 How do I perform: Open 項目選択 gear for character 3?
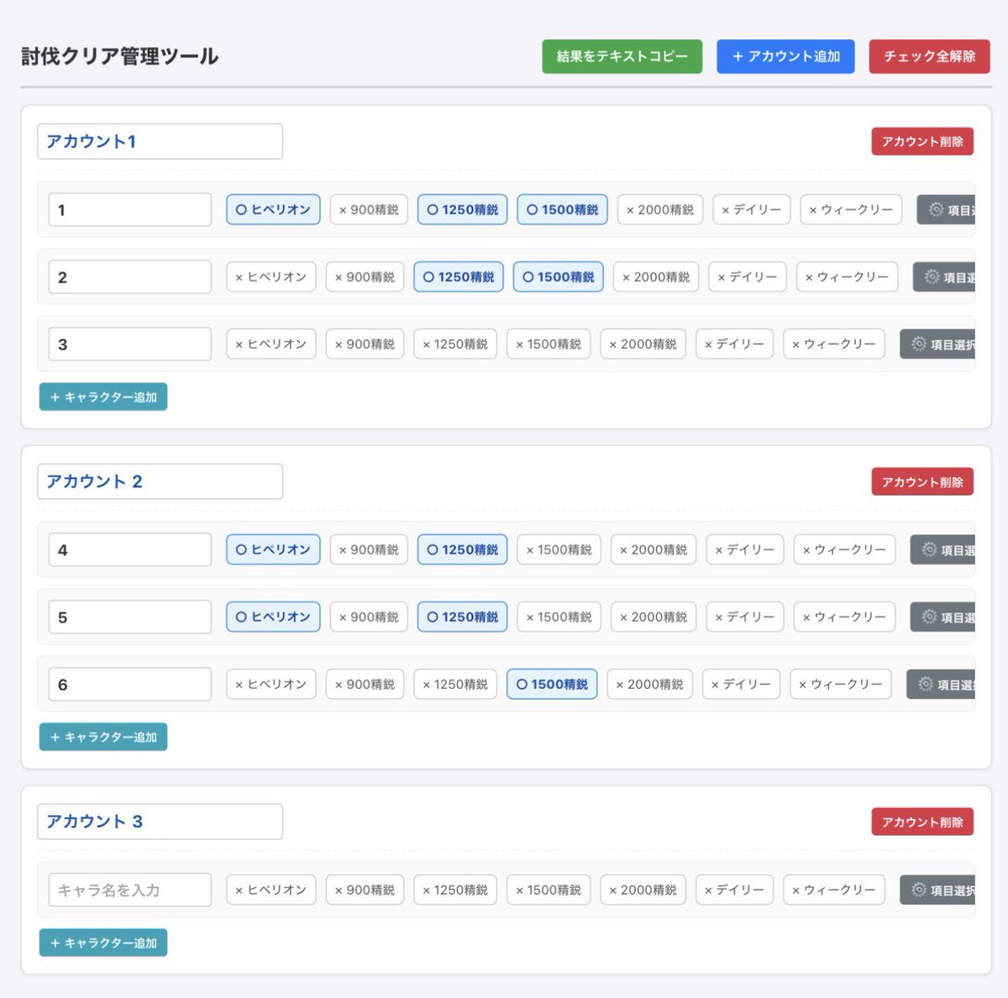938,344
